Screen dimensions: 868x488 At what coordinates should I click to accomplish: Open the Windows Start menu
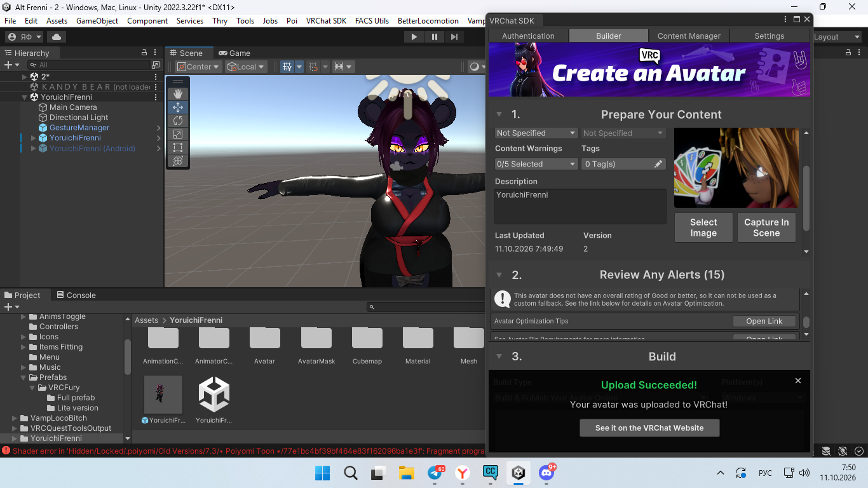tap(323, 473)
